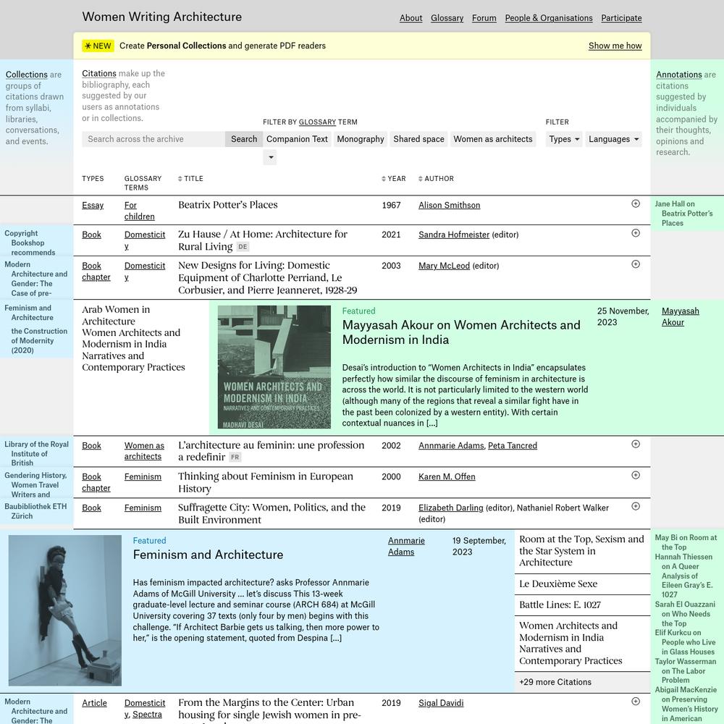Filter by Women as architects term
The height and width of the screenshot is (724, 724).
[492, 139]
